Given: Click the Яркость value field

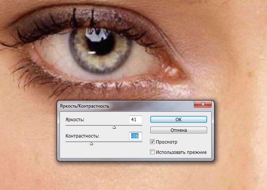Looking at the screenshot, I should [135, 120].
